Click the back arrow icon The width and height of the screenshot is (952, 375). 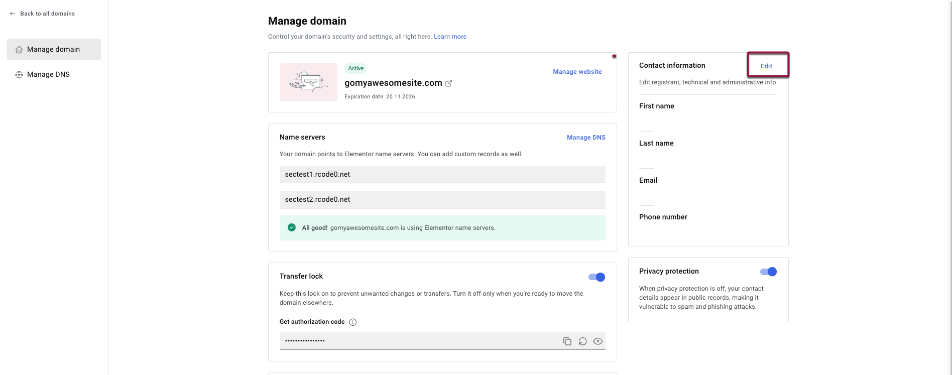click(13, 14)
